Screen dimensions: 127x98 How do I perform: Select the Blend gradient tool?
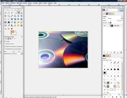[15, 22]
